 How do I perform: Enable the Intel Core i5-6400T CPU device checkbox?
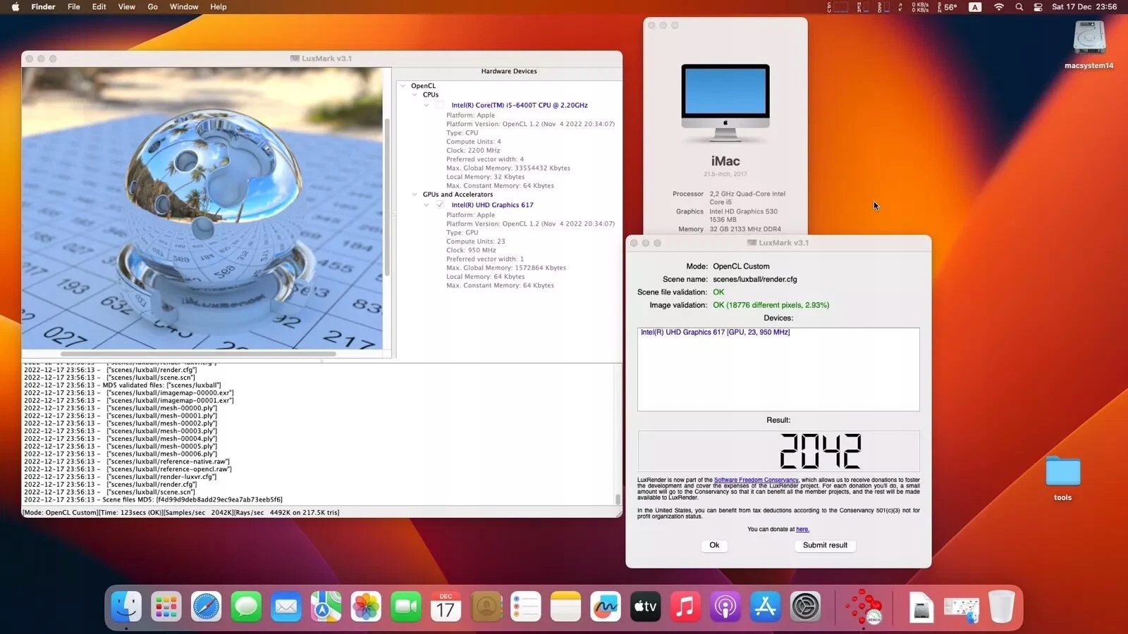tap(440, 105)
